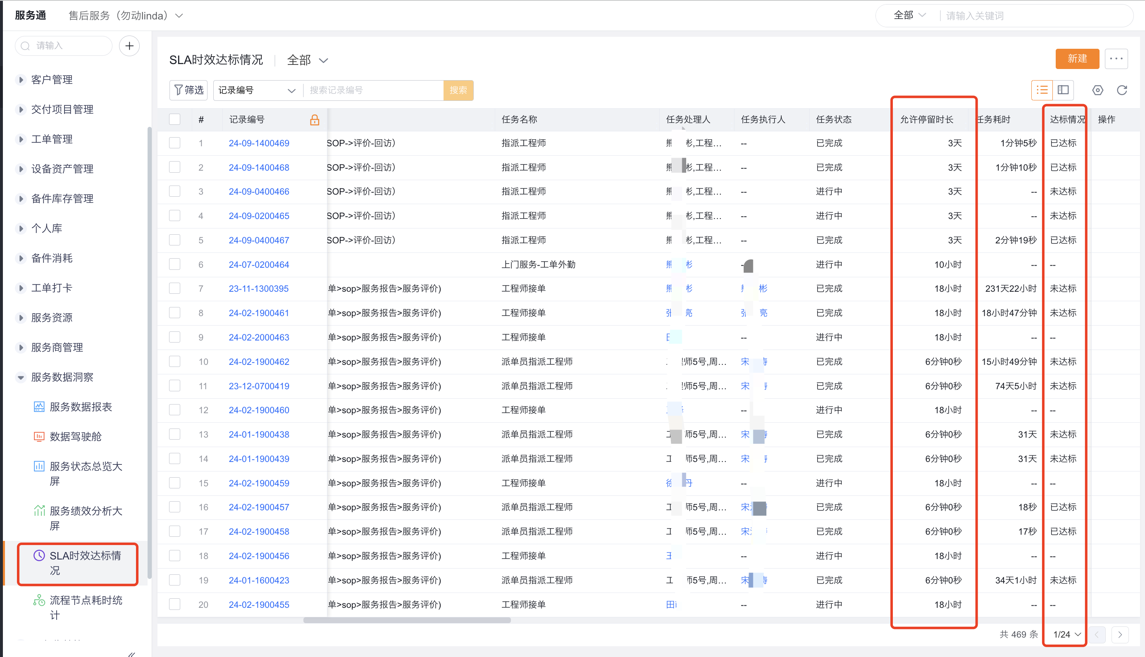Click the horizontal table scrollbar
1145x657 pixels.
[407, 620]
